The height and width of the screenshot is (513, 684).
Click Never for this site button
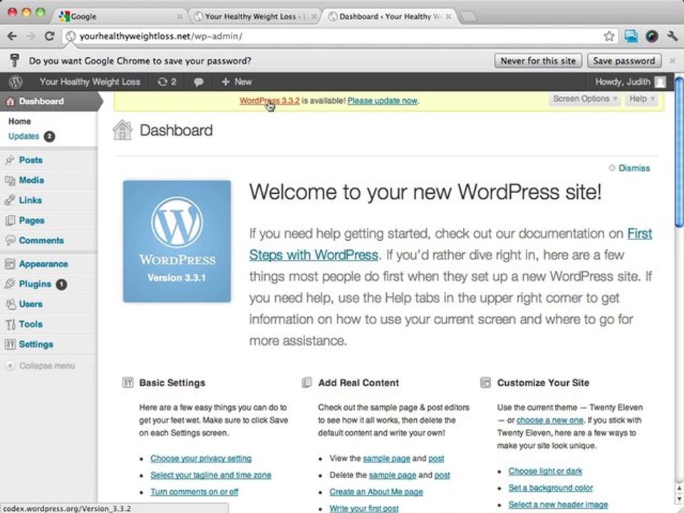tap(539, 61)
